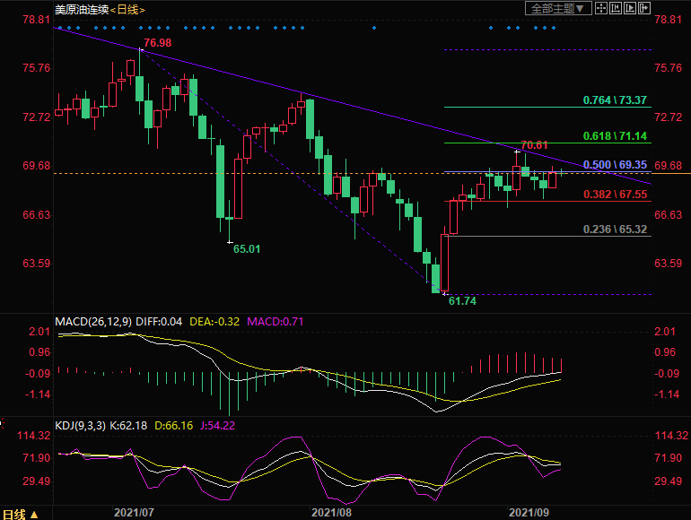The image size is (691, 520).
Task: Click the rightmost top toolbar arrow icon
Action: click(x=643, y=8)
